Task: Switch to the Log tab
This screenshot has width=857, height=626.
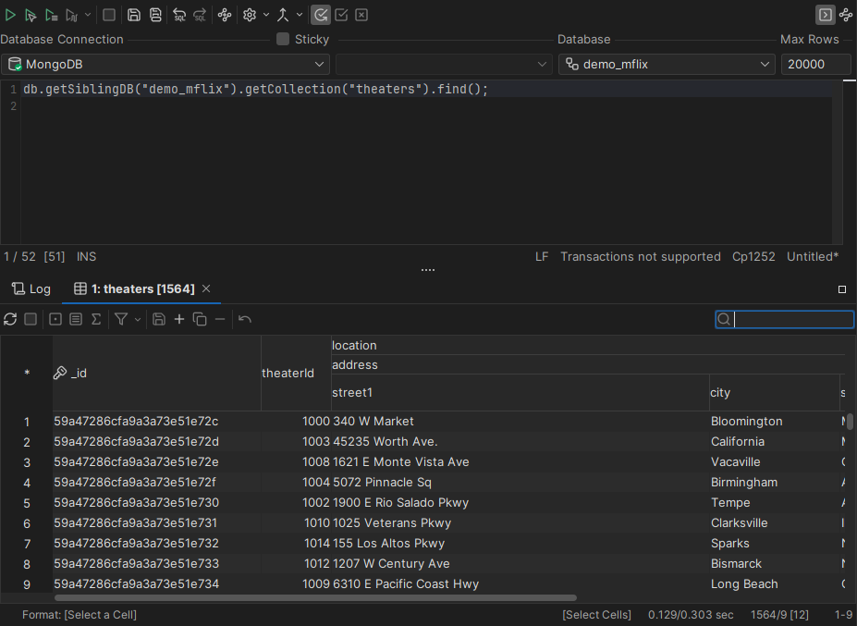Action: [x=31, y=288]
